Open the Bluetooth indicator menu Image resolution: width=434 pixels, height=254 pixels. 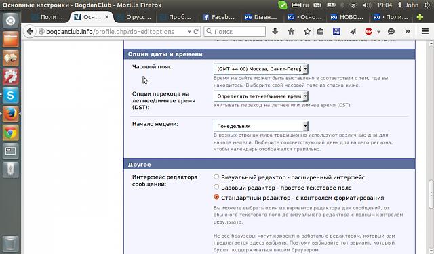tap(342, 5)
